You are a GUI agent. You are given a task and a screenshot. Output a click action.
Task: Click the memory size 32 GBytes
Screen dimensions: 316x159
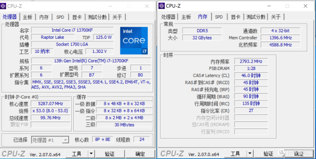(x=202, y=38)
